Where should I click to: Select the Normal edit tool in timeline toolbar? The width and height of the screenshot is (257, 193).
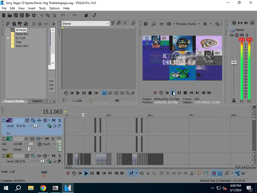(131, 173)
